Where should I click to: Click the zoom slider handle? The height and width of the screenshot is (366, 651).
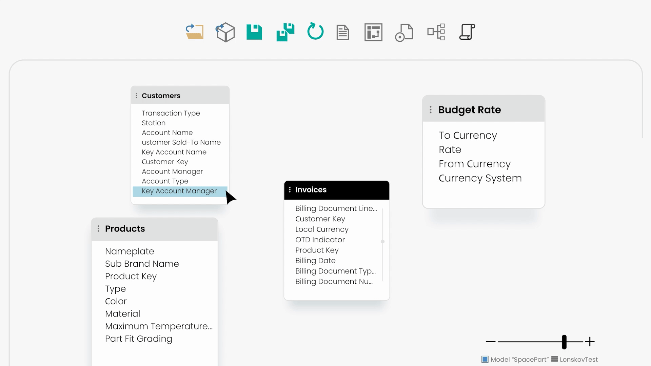click(x=564, y=342)
